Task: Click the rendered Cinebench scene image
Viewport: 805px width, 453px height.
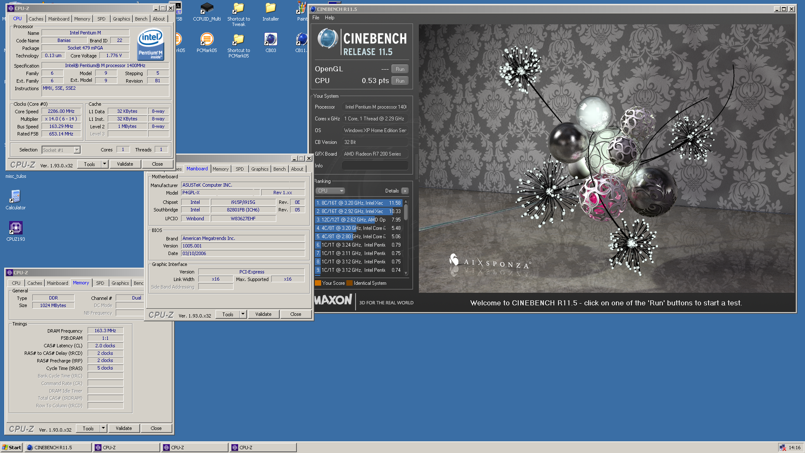Action: tap(606, 159)
